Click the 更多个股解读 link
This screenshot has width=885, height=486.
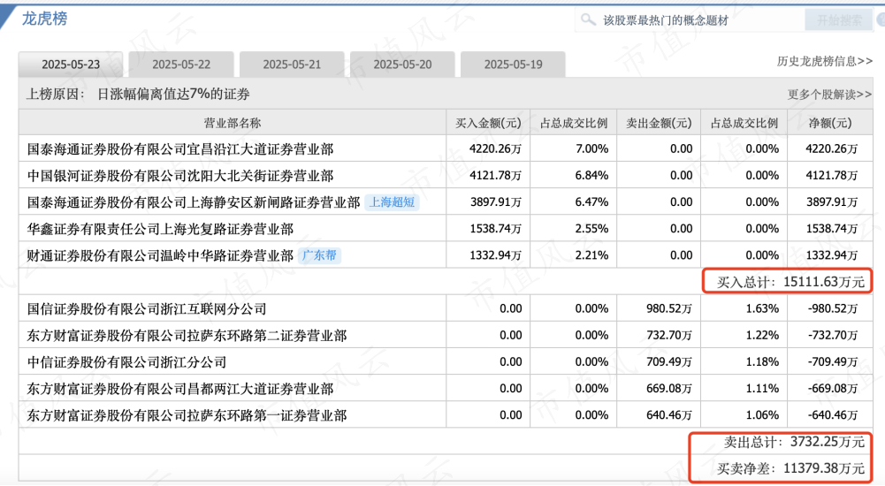pyautogui.click(x=829, y=95)
